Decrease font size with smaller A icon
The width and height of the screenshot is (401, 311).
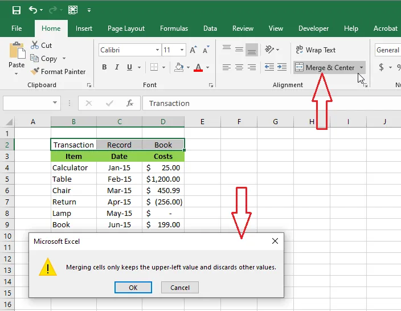pyautogui.click(x=206, y=50)
